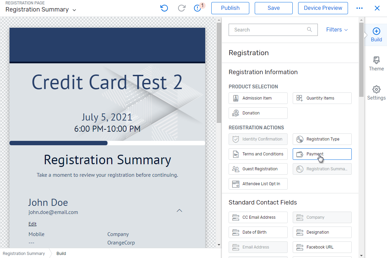Screen dimensions: 387x258
Task: Open the more options ellipsis icon
Action: pos(360,8)
